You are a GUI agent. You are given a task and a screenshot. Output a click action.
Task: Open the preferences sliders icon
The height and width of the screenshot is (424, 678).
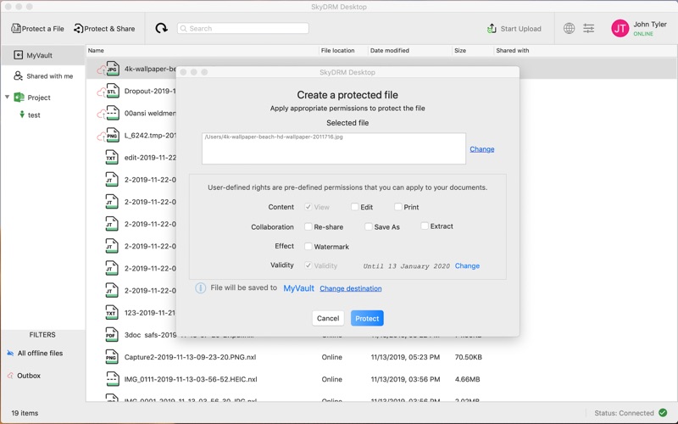(588, 29)
